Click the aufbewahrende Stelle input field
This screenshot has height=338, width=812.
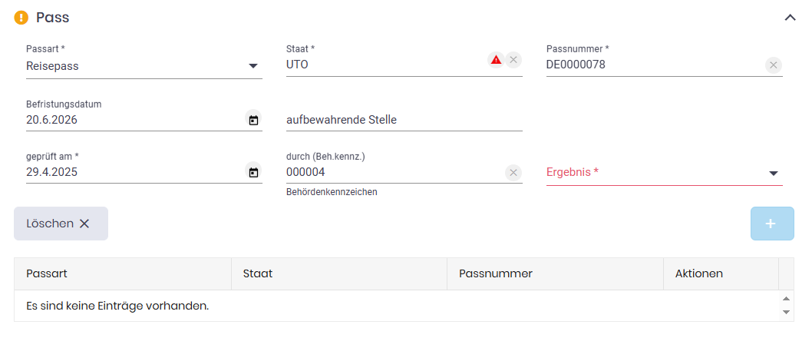coord(404,121)
